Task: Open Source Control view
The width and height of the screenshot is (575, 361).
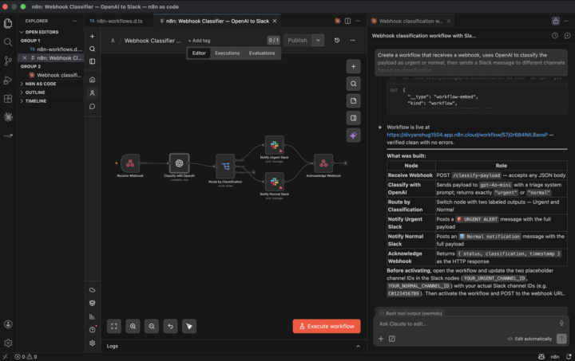Action: point(8,61)
